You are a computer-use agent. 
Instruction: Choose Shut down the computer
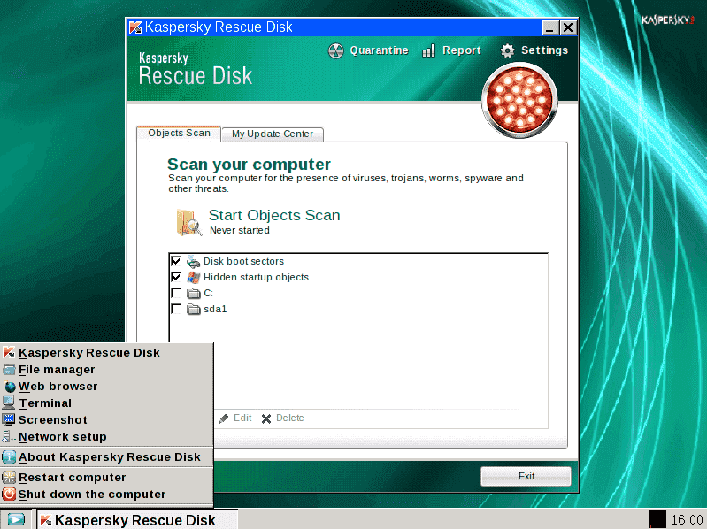point(106,494)
